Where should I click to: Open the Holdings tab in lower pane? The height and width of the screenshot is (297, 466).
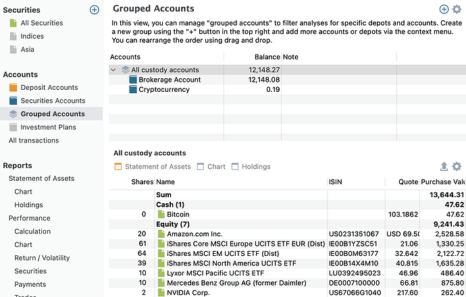(x=251, y=167)
